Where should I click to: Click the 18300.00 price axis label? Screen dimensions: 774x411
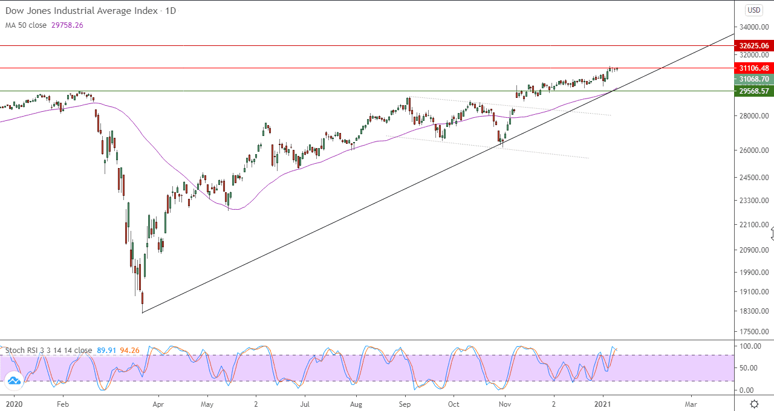[753, 311]
